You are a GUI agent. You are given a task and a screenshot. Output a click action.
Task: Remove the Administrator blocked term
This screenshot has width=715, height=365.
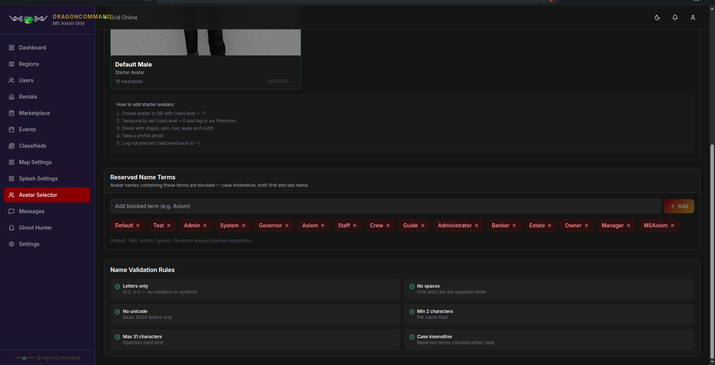477,225
